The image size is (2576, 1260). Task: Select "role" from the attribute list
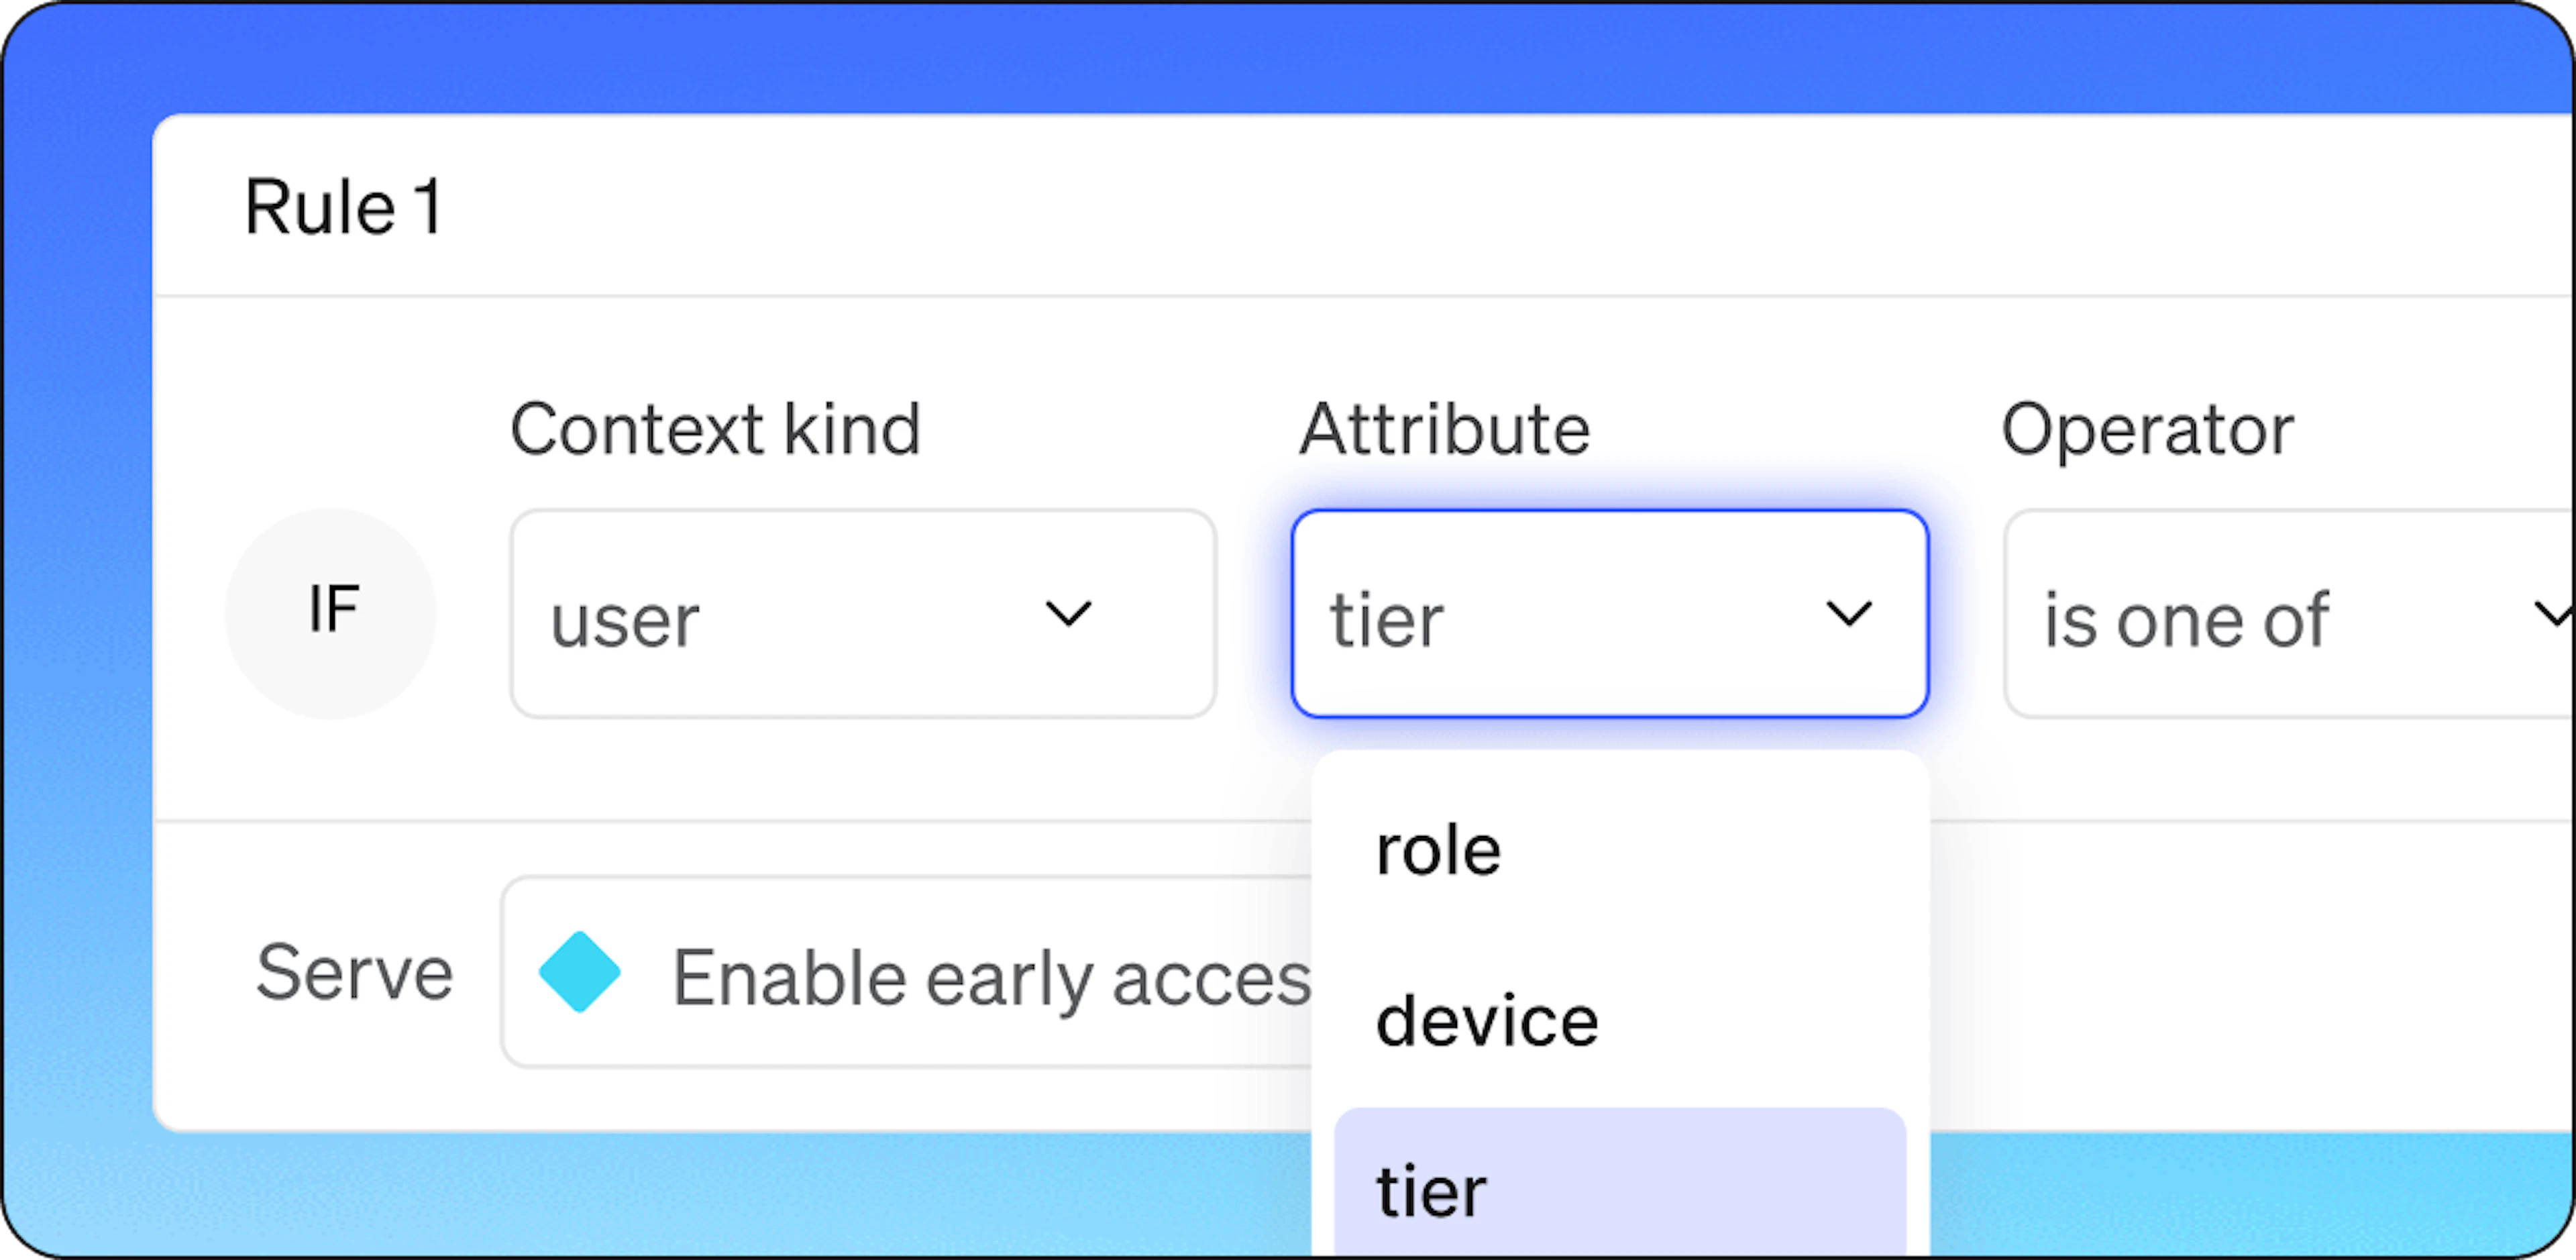click(1620, 851)
